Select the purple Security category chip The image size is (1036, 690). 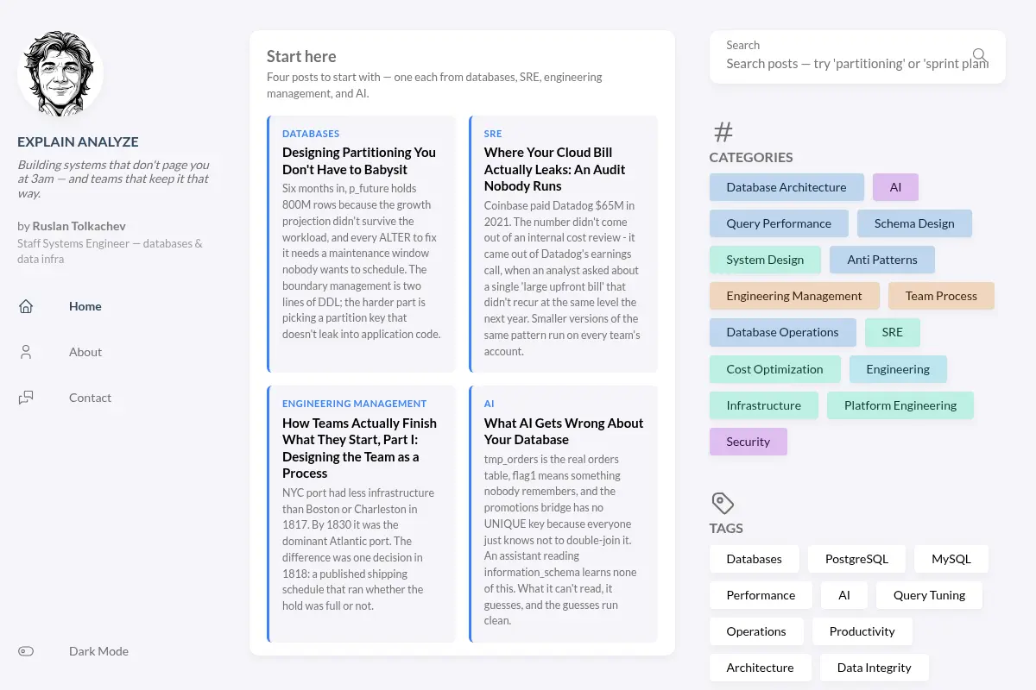pos(749,442)
